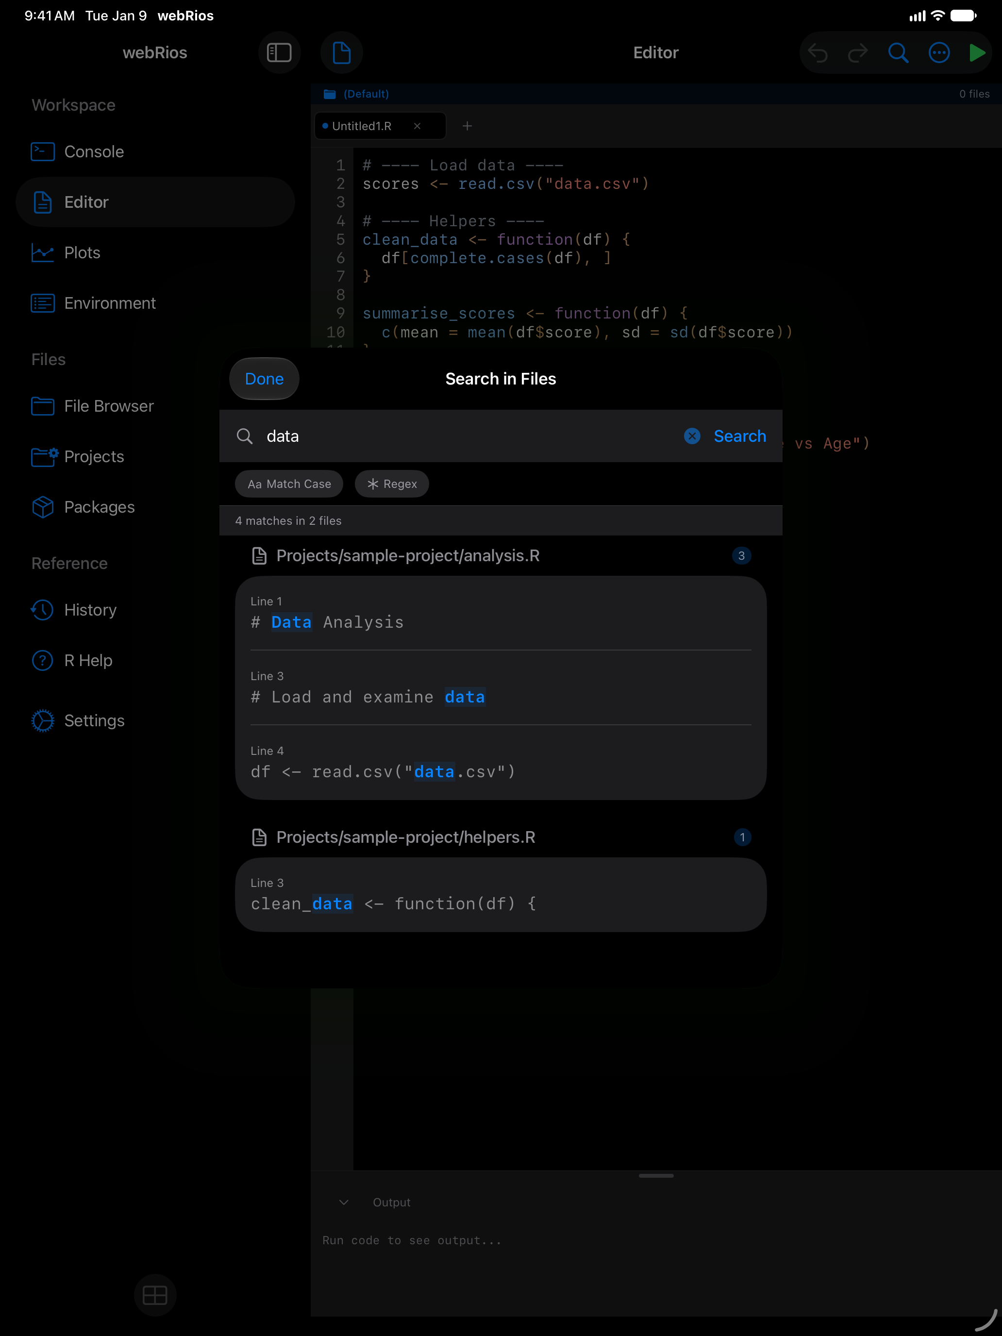Open History in sidebar
Viewport: 1002px width, 1336px height.
(x=155, y=610)
